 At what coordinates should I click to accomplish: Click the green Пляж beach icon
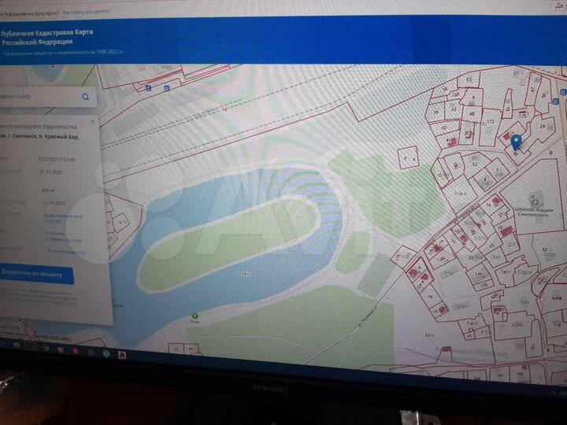click(195, 316)
